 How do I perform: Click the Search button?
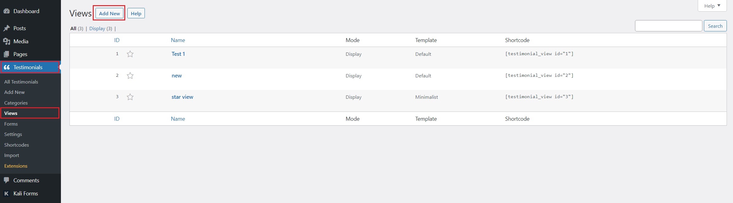[x=715, y=26]
